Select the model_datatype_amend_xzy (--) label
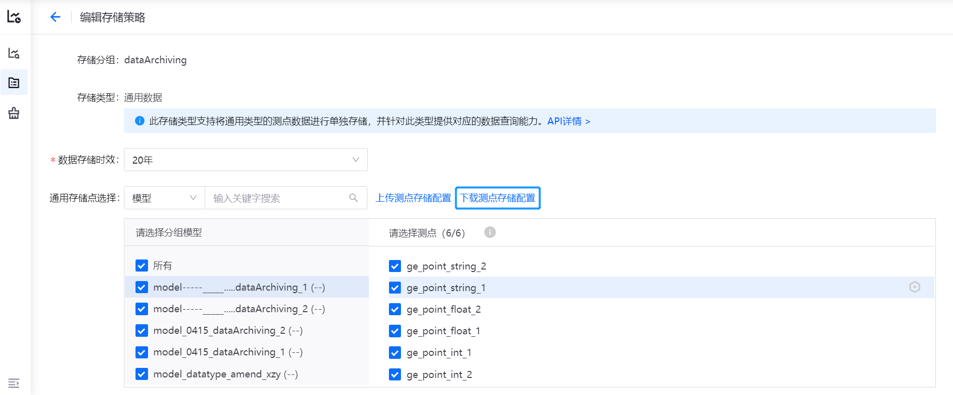This screenshot has width=953, height=395. [x=226, y=374]
